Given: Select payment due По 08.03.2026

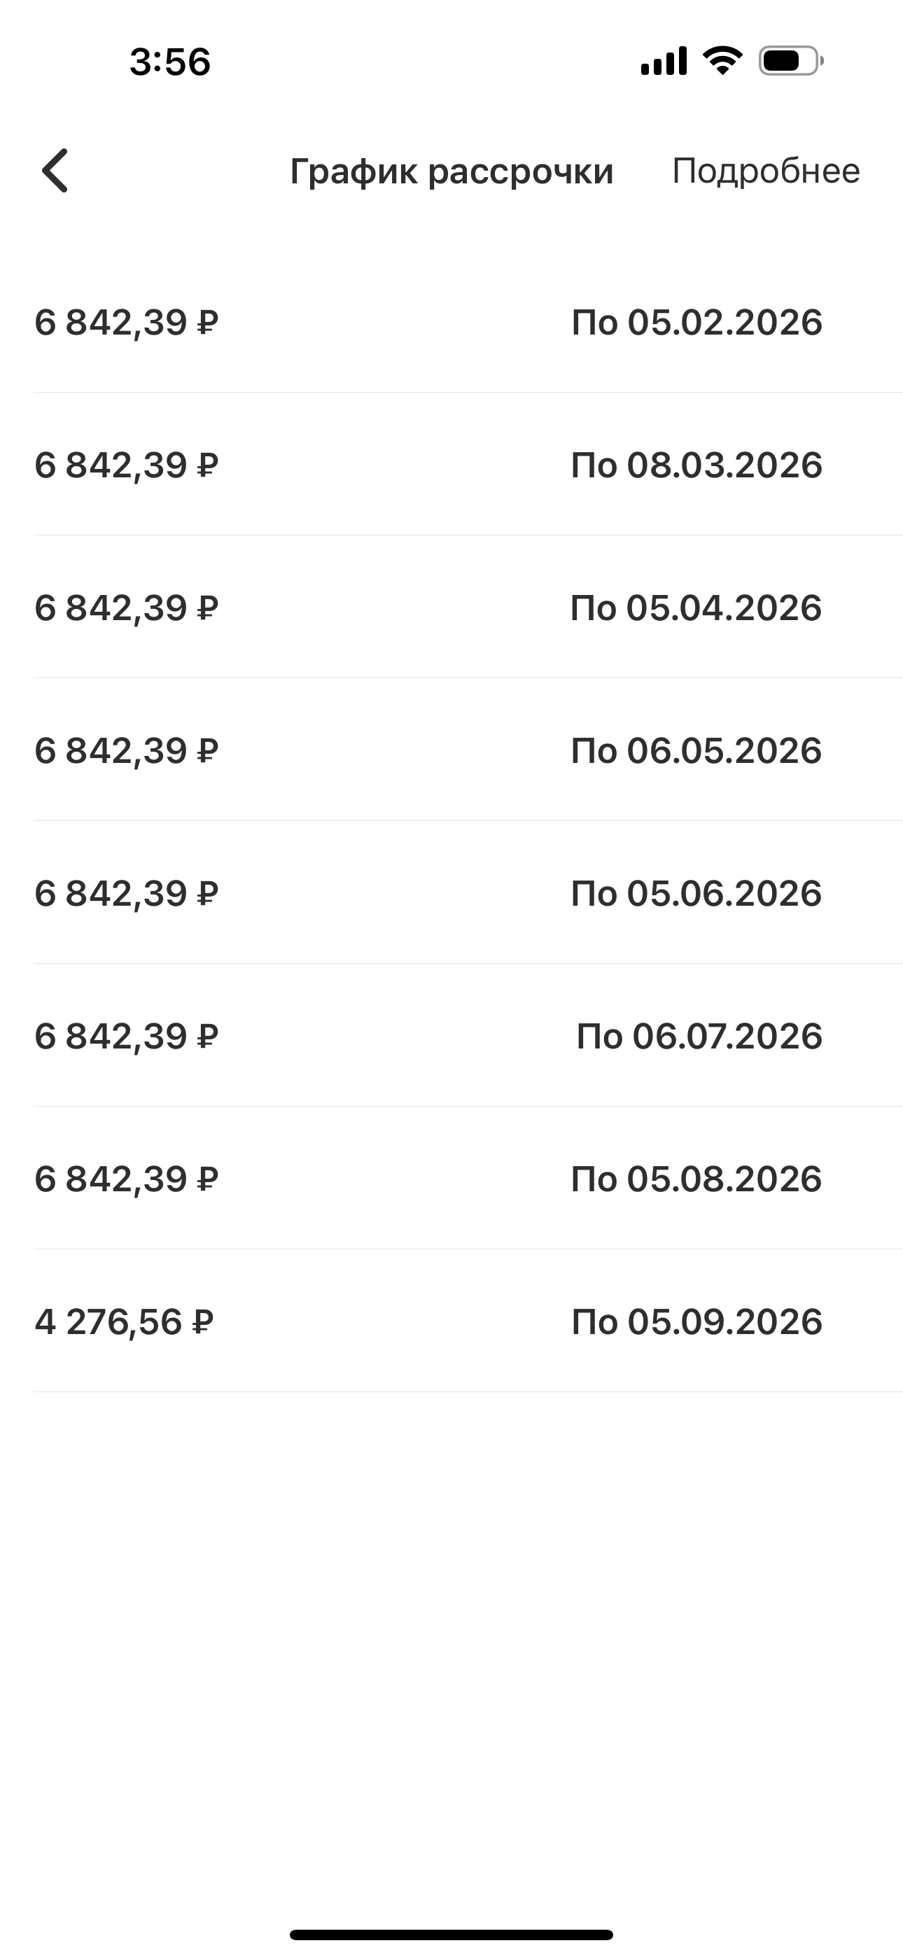Looking at the screenshot, I should click(696, 465).
